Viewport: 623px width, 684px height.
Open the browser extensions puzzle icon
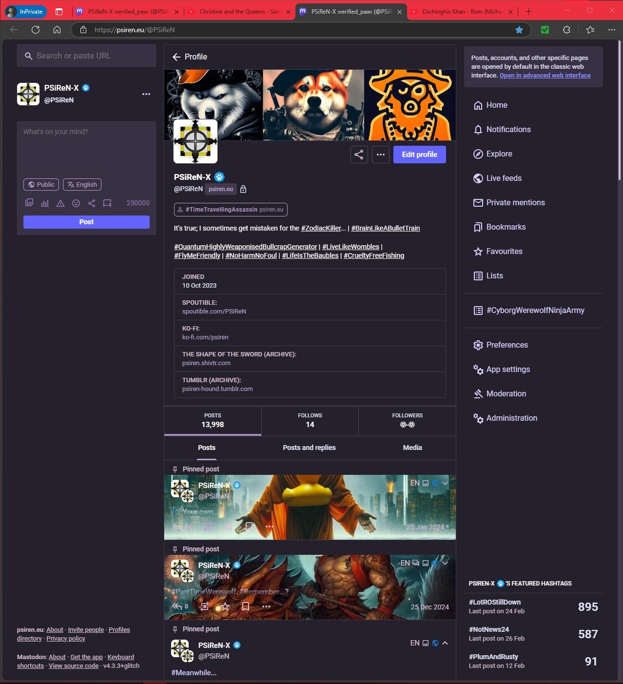point(566,30)
